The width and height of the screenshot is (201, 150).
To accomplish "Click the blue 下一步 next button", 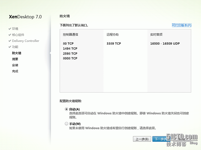I will coord(161,139).
